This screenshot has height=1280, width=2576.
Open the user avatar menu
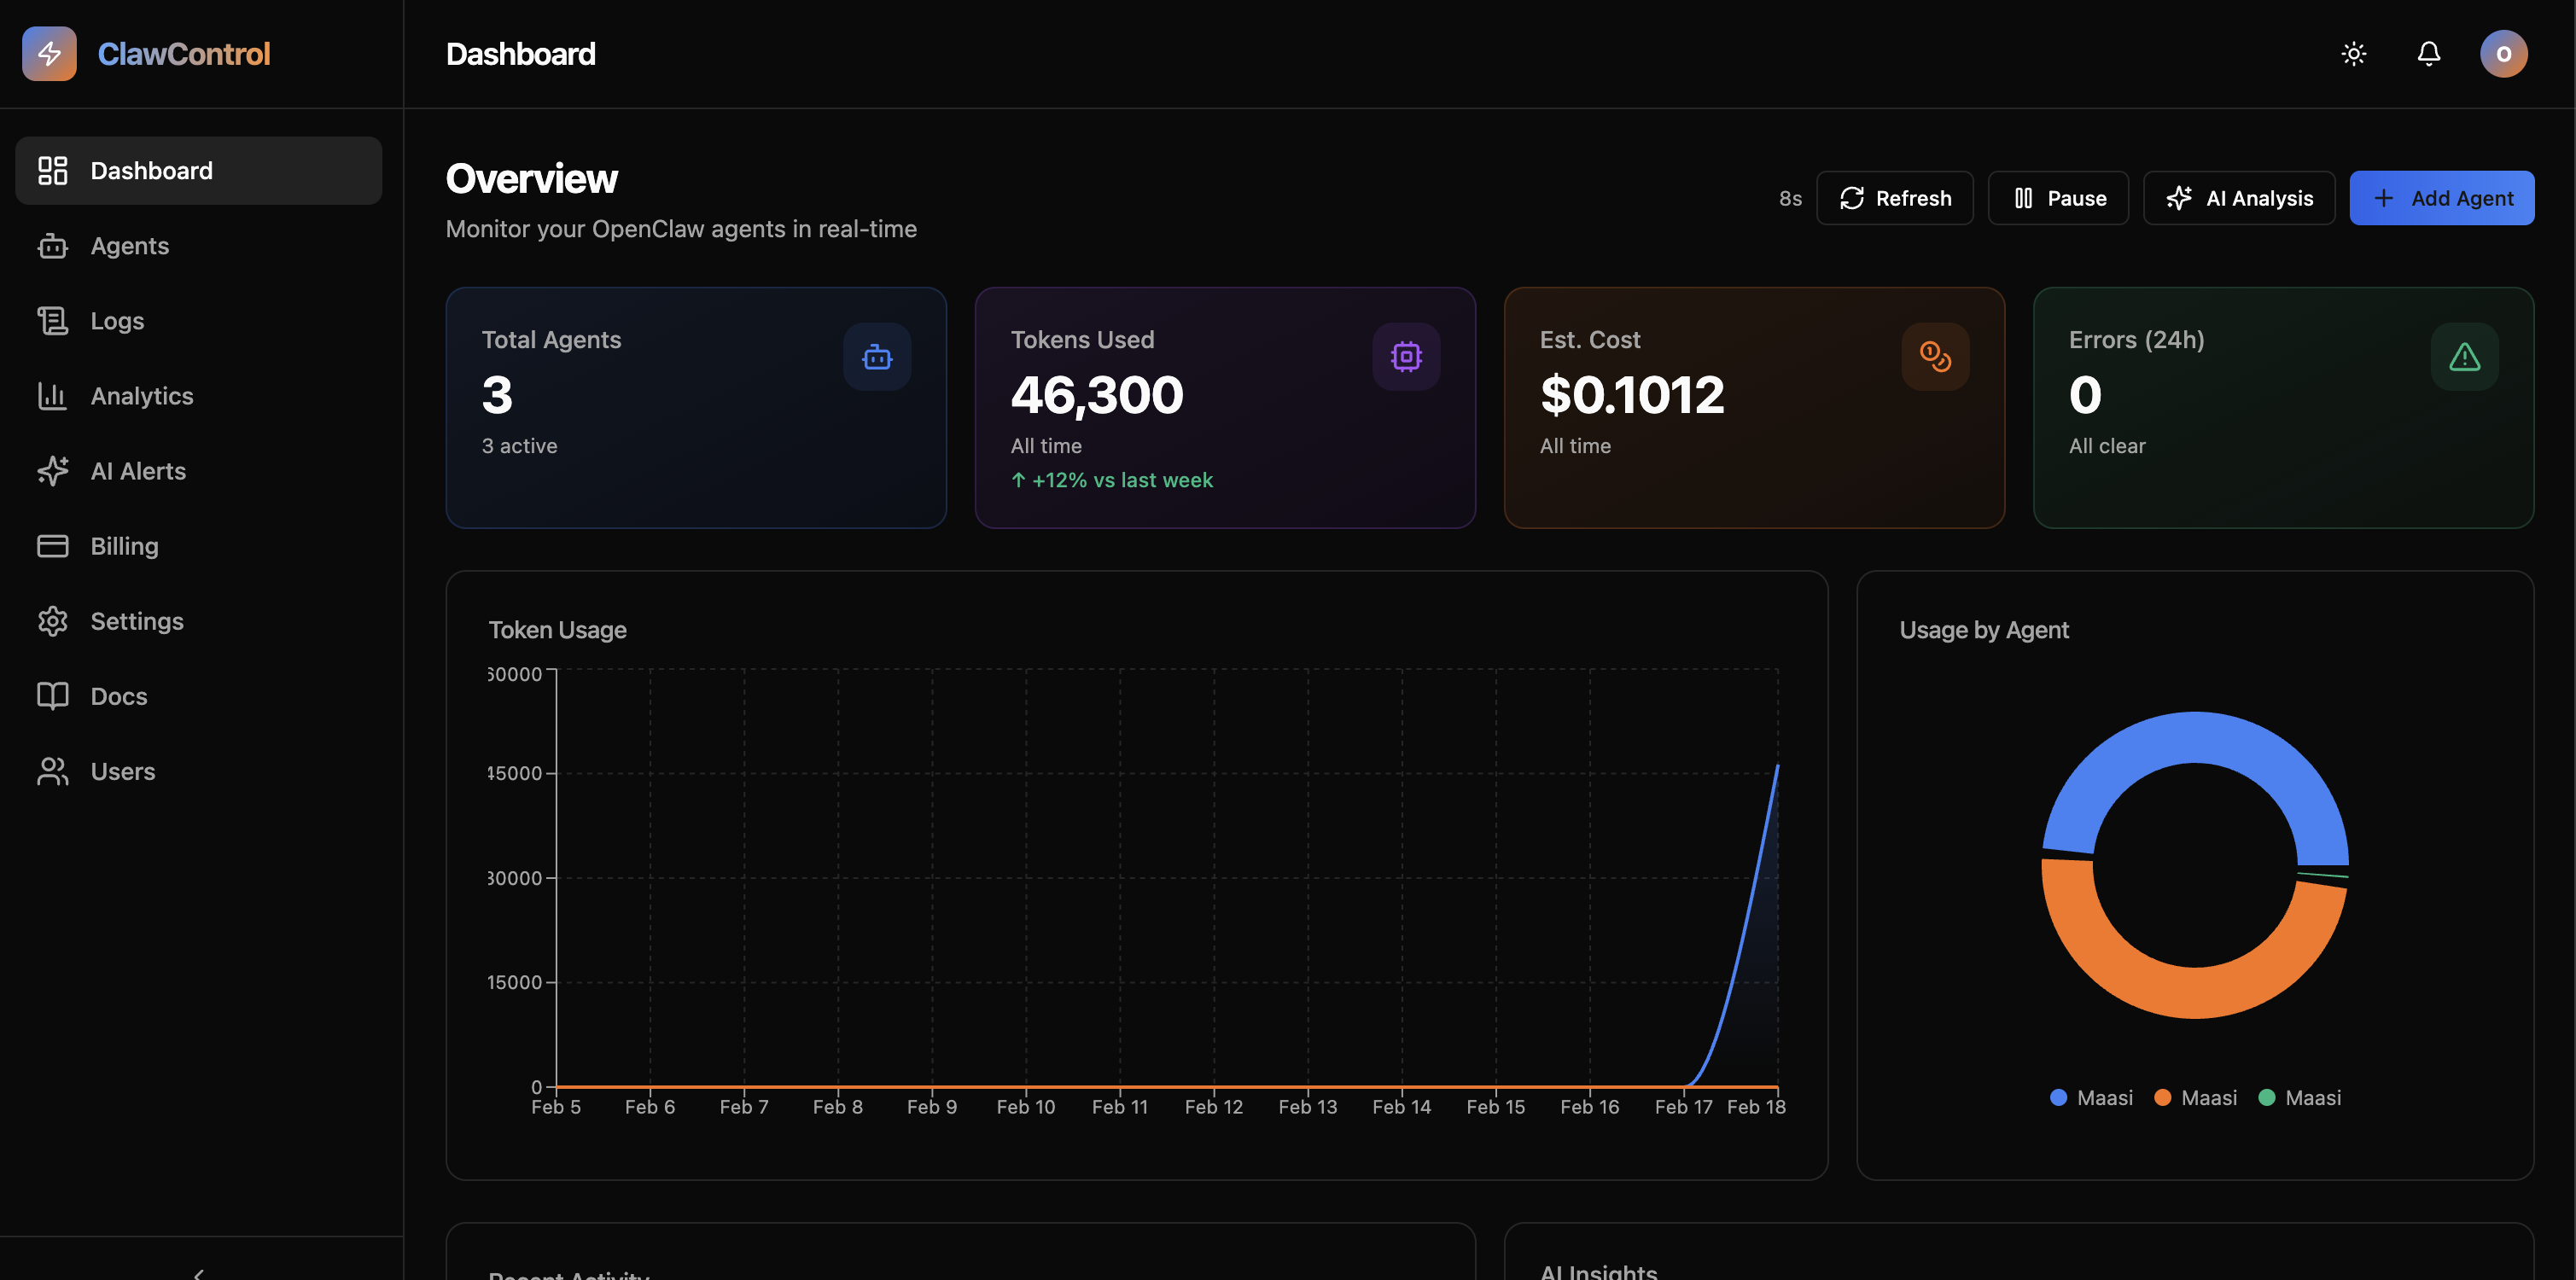2503,54
